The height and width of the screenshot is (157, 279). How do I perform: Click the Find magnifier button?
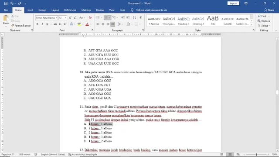(262, 16)
